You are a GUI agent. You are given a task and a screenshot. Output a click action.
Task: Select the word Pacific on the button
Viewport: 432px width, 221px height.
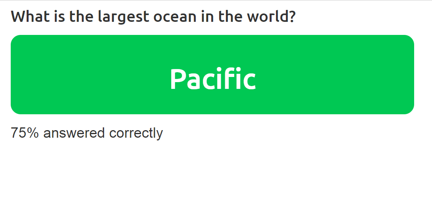(x=212, y=79)
